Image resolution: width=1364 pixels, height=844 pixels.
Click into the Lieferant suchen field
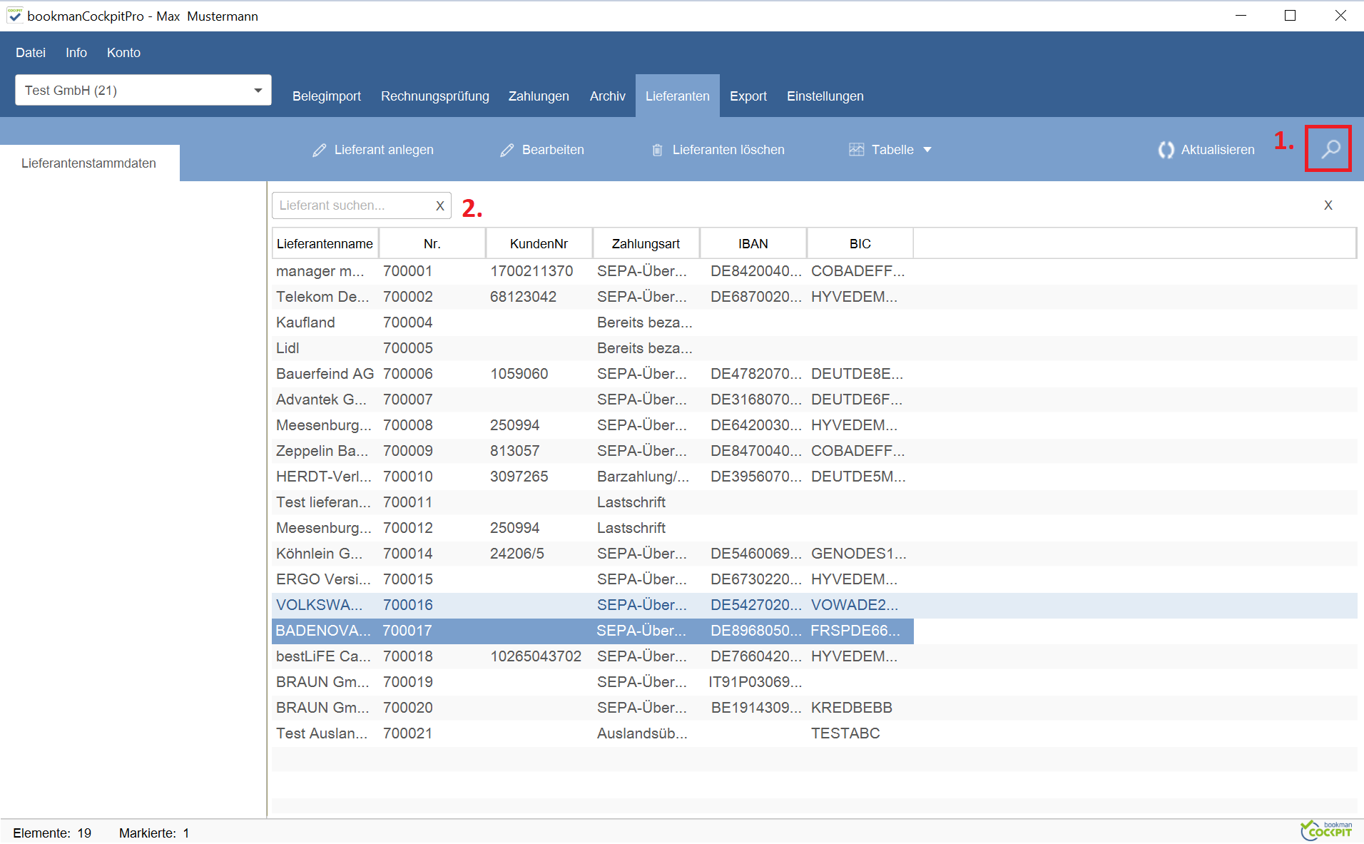click(353, 205)
